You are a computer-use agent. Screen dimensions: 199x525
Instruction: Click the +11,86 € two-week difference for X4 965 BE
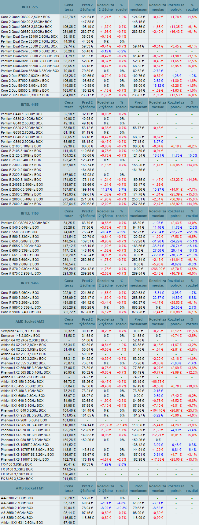click(105, 425)
